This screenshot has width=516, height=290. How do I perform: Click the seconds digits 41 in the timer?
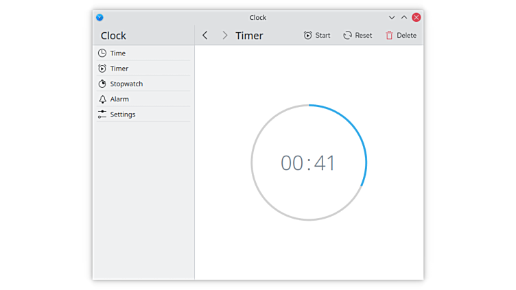(325, 163)
